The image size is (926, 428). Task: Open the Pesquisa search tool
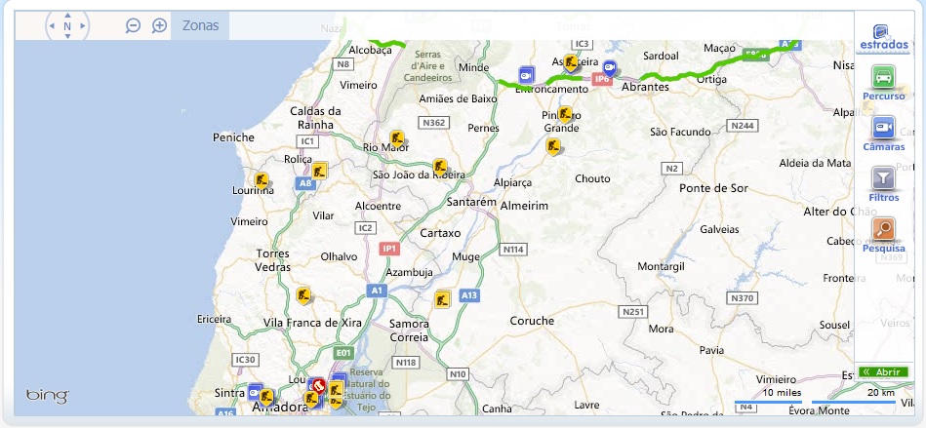pyautogui.click(x=883, y=236)
